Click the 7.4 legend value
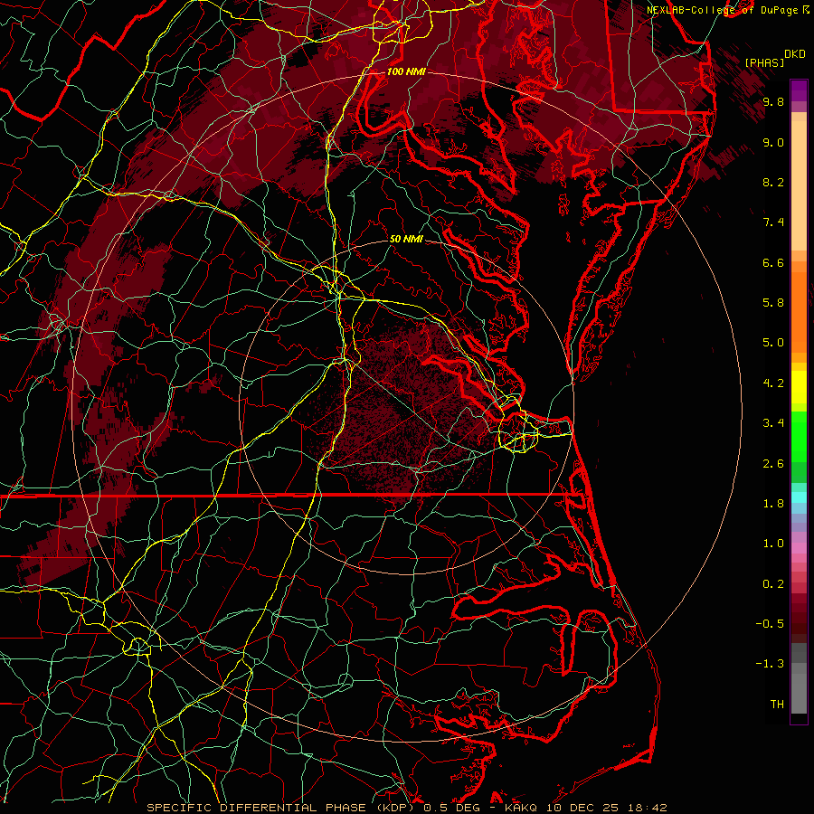814x814 pixels. [773, 222]
